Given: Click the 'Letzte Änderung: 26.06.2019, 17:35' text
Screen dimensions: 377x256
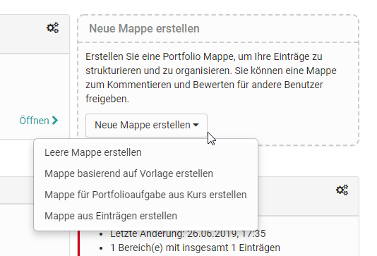Looking at the screenshot, I should click(188, 233).
